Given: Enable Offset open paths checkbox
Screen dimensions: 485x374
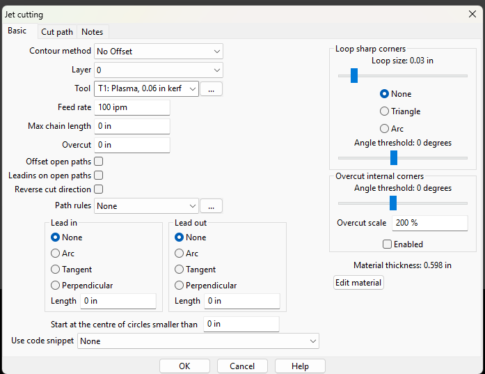Looking at the screenshot, I should 98,162.
